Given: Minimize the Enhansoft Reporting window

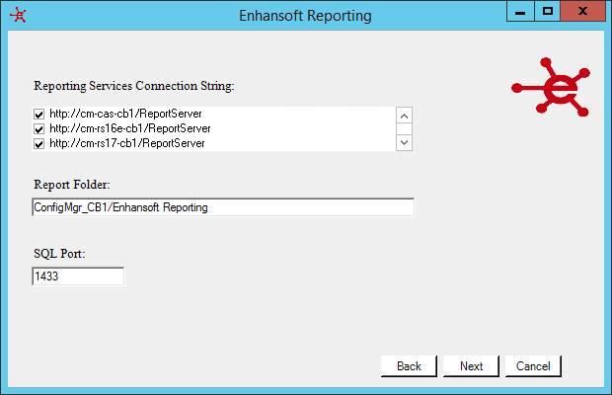Looking at the screenshot, I should [520, 11].
